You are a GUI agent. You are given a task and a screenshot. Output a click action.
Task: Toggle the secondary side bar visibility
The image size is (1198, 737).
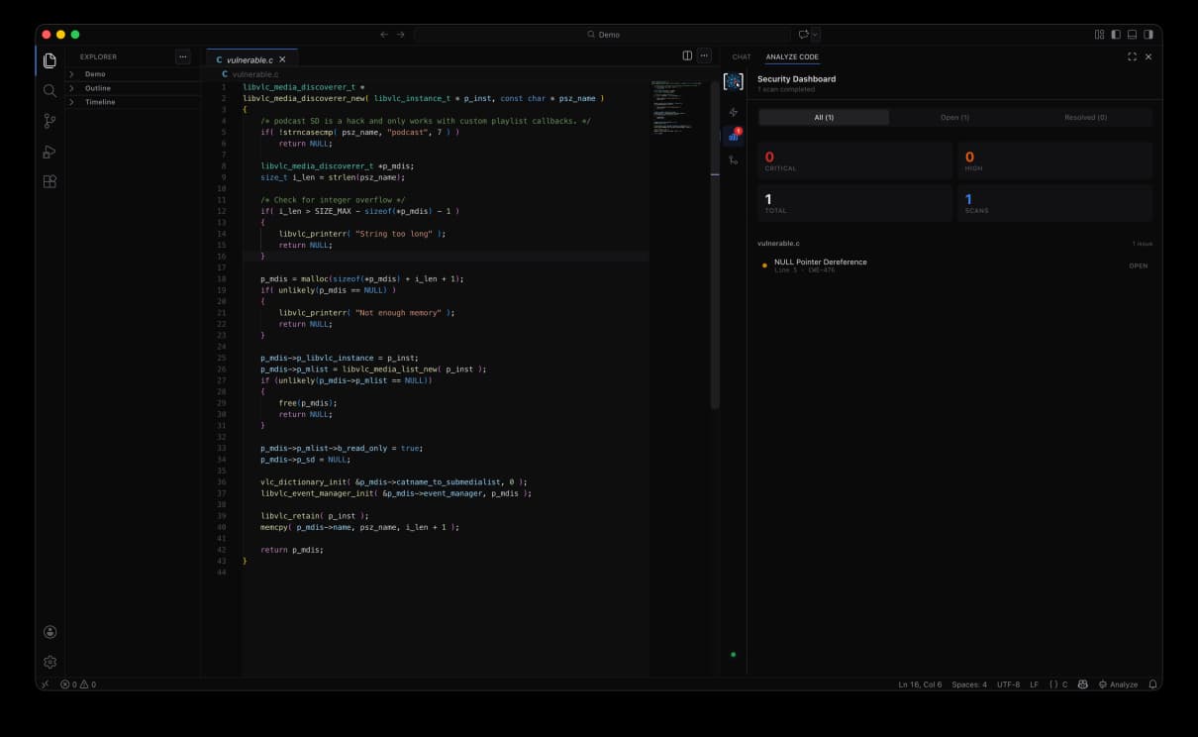pos(1148,35)
